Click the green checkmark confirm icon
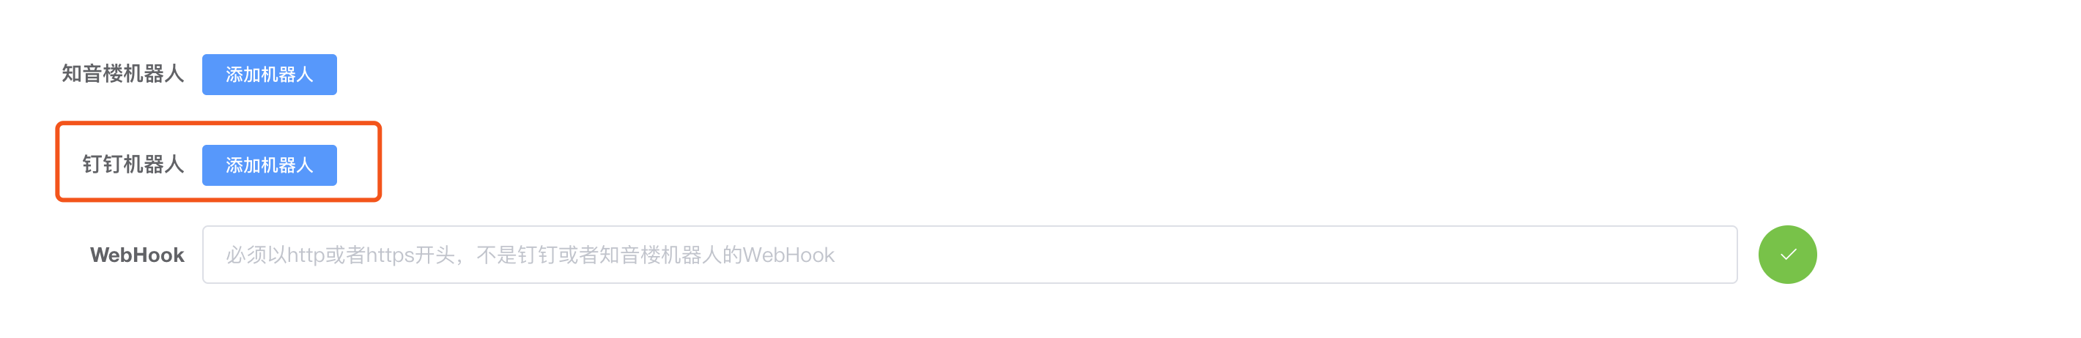 point(1787,255)
